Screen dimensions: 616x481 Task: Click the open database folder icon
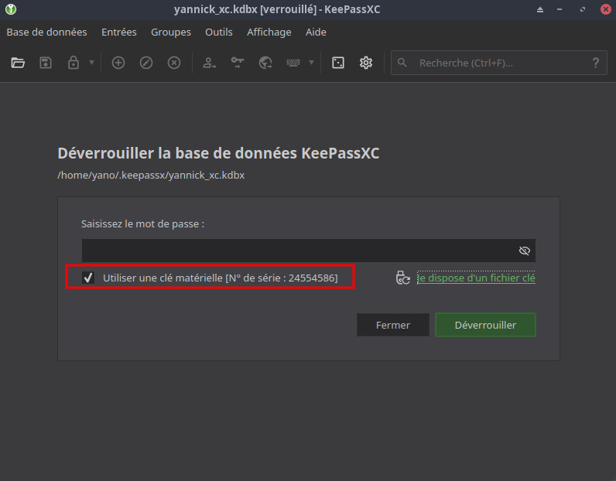pos(18,63)
